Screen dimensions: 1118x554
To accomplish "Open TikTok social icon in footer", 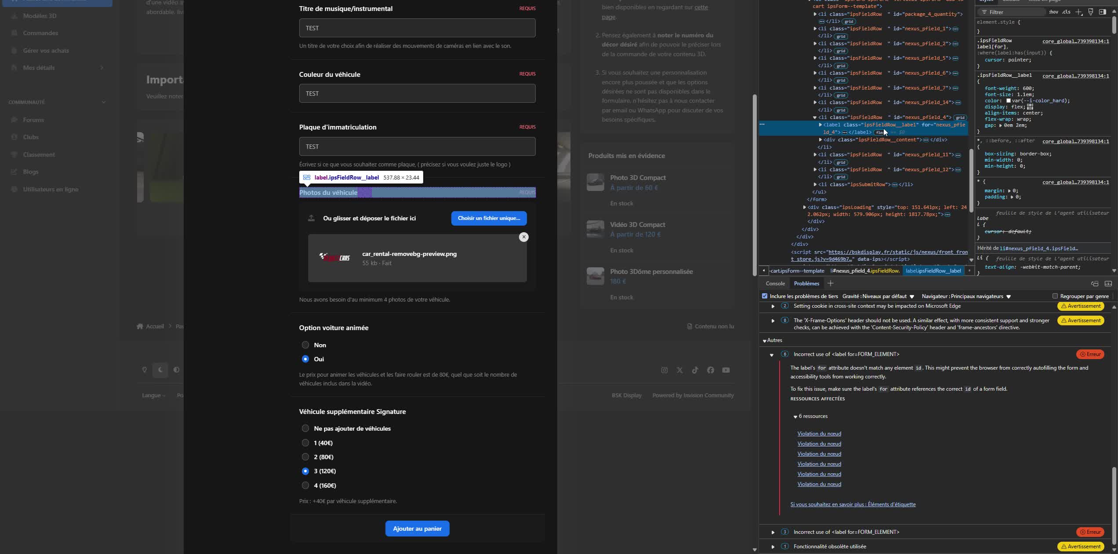I will coord(695,370).
